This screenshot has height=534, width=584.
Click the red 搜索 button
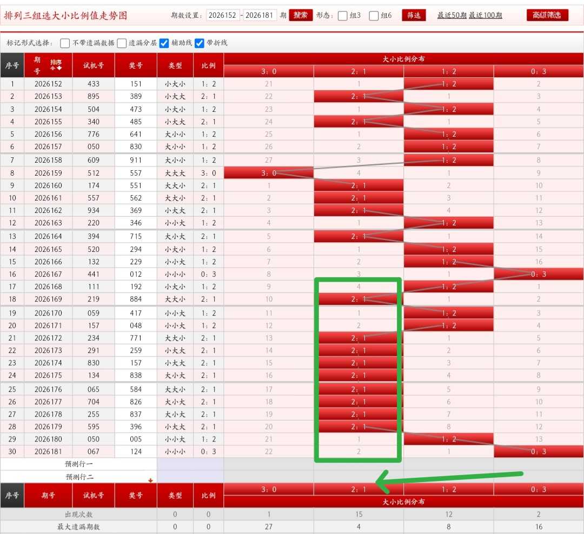pos(301,15)
